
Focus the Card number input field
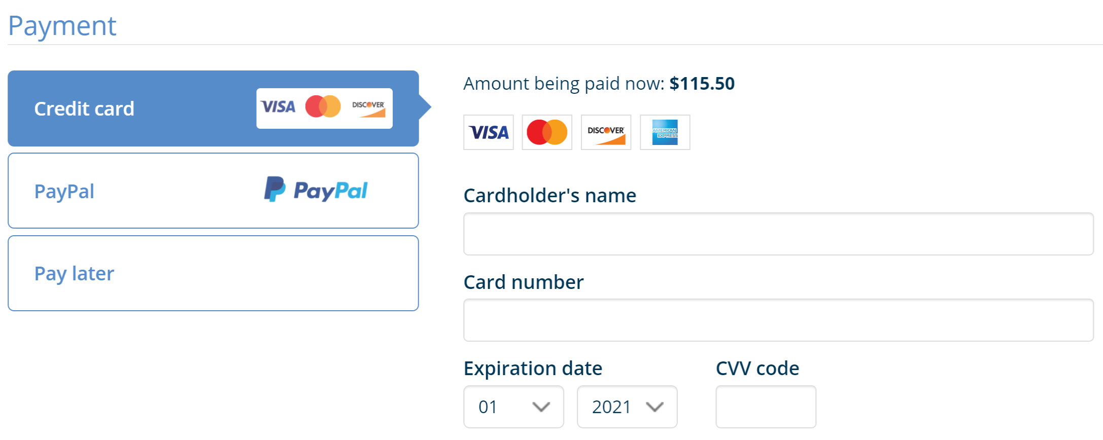[778, 320]
